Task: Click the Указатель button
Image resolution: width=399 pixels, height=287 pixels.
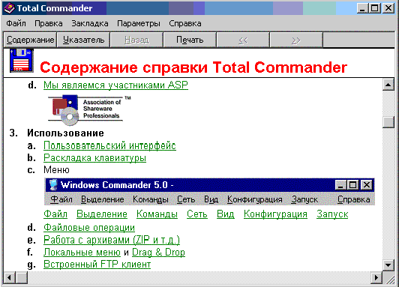Action: pos(84,40)
